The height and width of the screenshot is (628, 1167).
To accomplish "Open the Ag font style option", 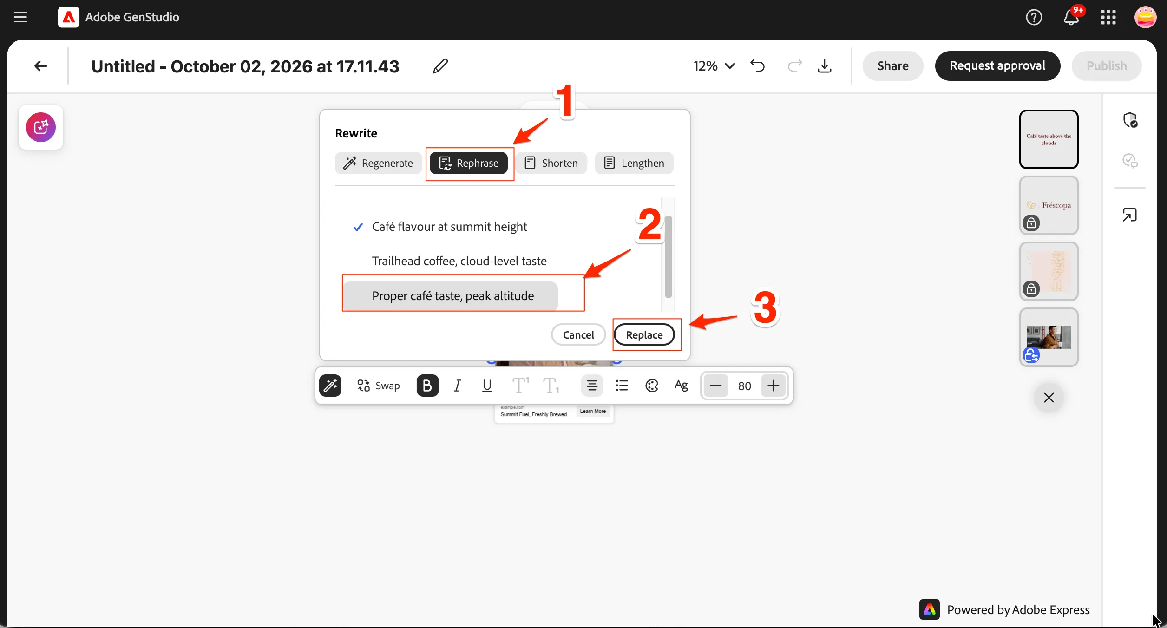I will coord(681,386).
